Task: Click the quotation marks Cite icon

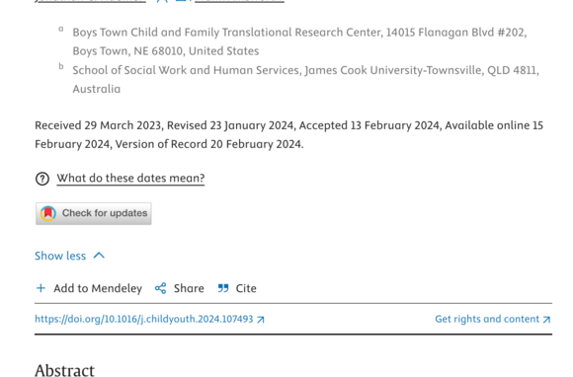Action: tap(223, 288)
